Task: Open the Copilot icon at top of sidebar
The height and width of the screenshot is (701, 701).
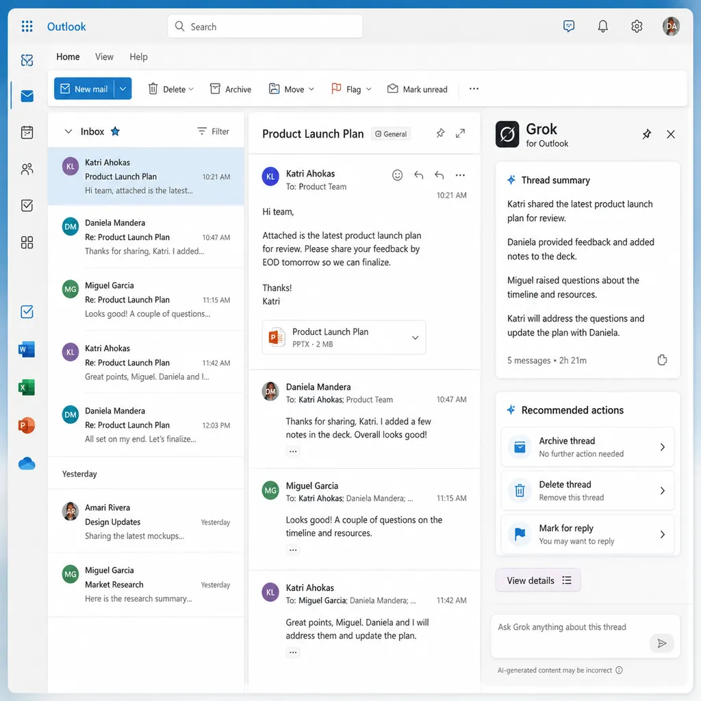Action: click(x=27, y=60)
